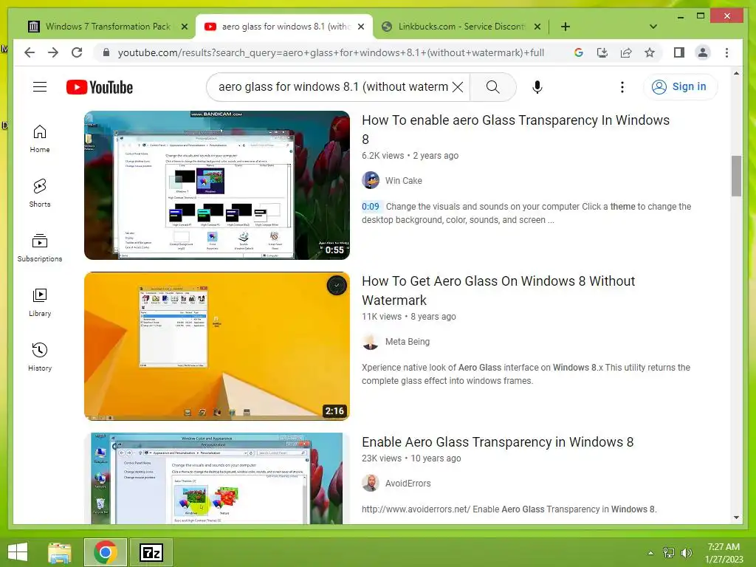The width and height of the screenshot is (756, 567).
Task: Close the Linkbucks.com tab
Action: point(537,27)
